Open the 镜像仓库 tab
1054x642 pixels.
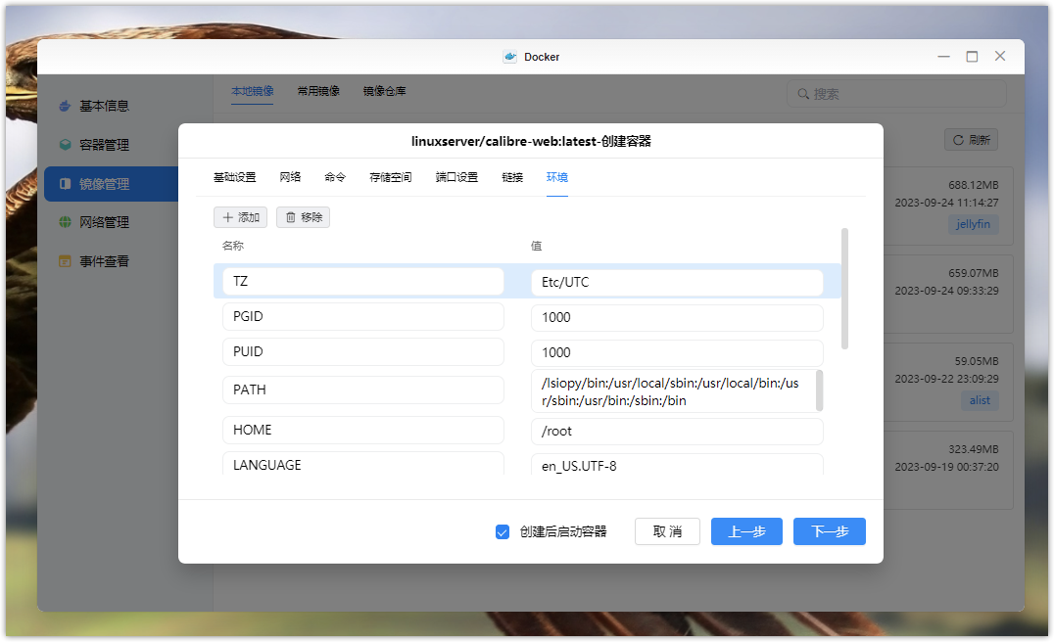[385, 91]
